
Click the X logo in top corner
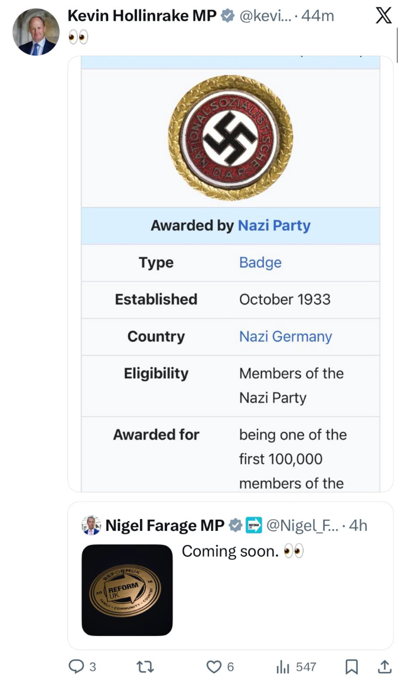tap(383, 16)
